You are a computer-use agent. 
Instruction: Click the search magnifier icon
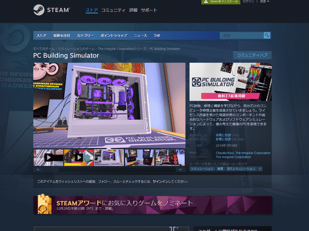267,35
